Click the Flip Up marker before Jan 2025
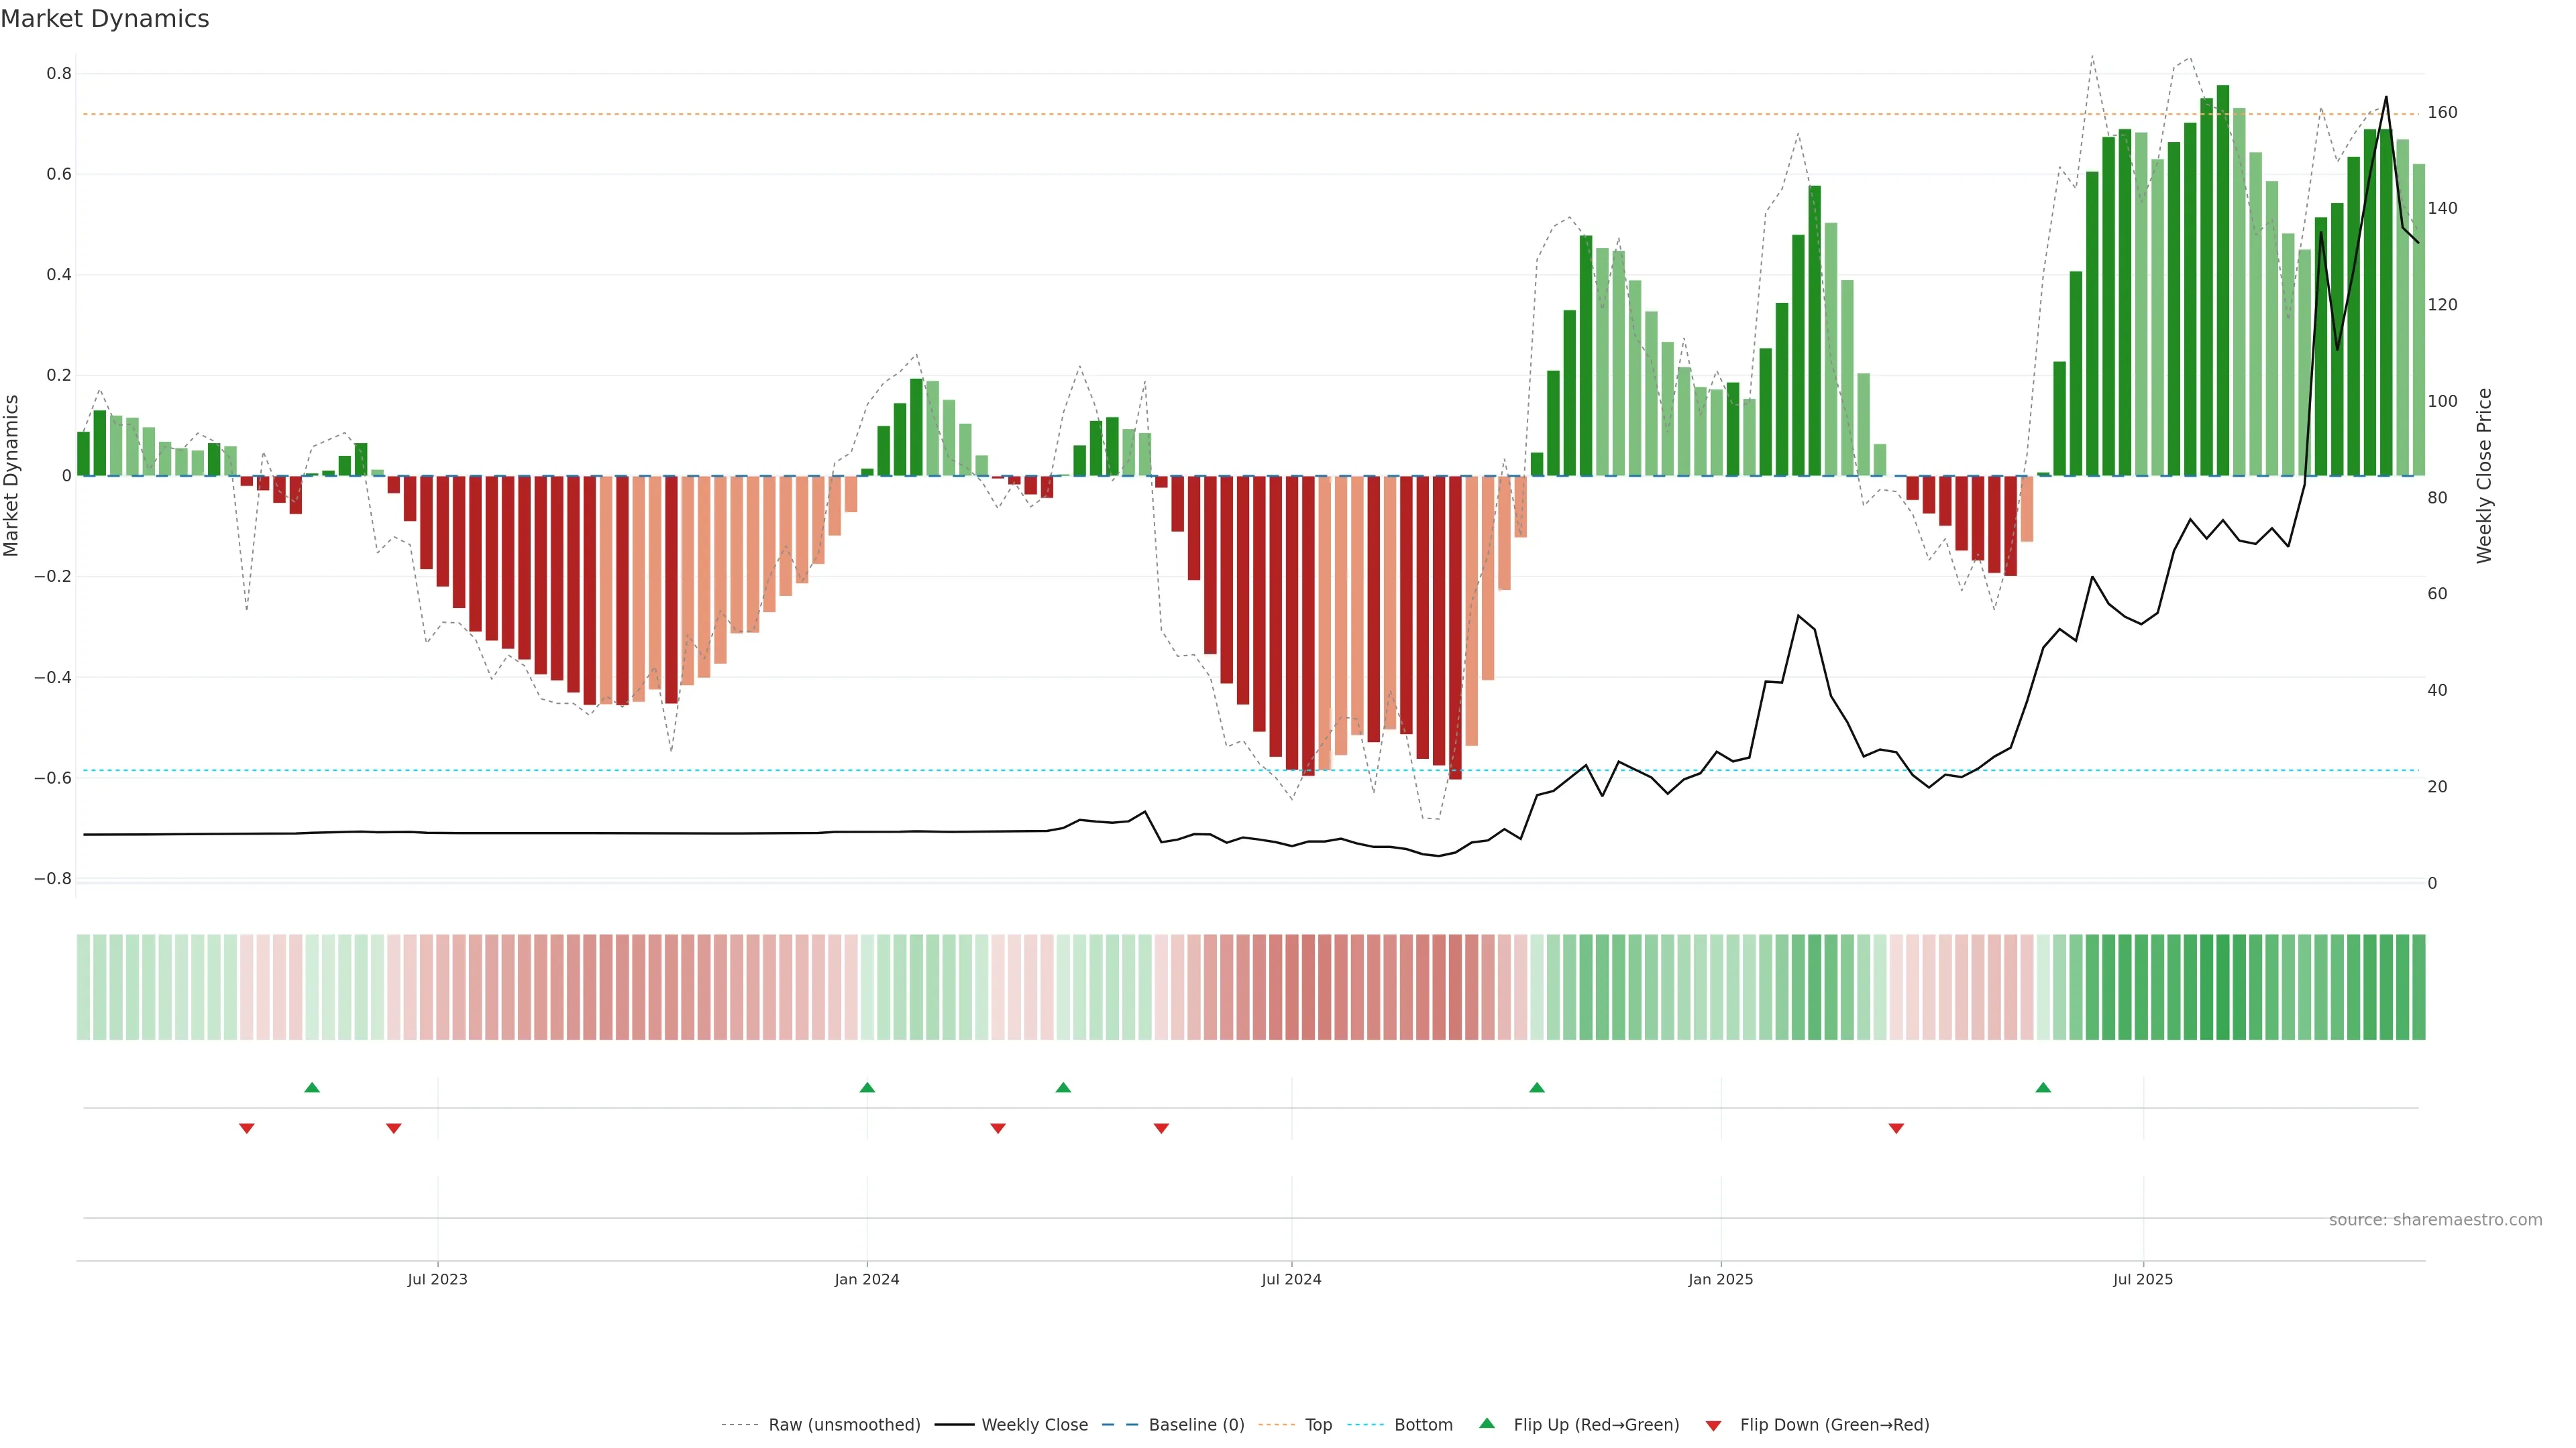 coord(1537,1087)
